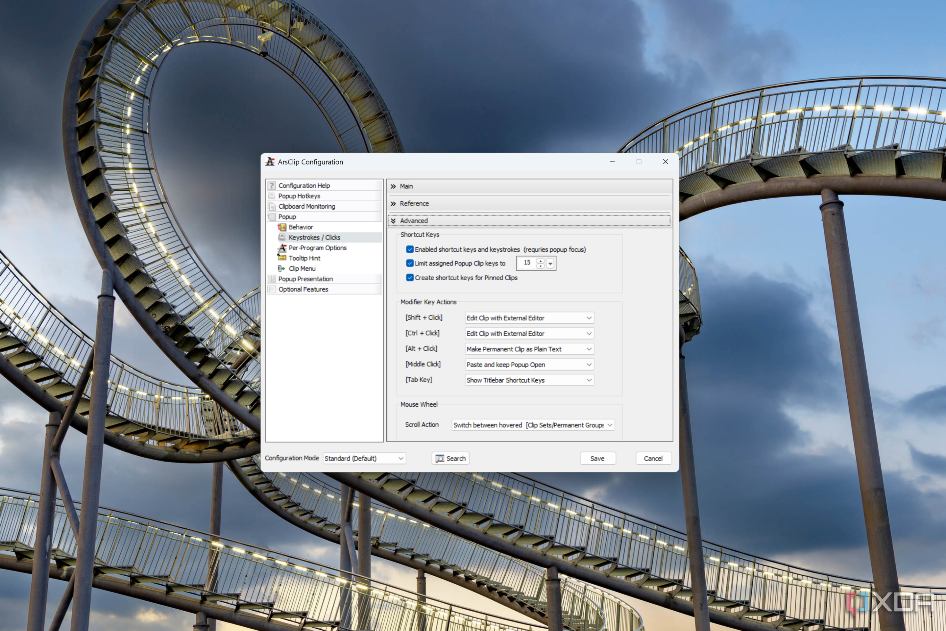The image size is (946, 631).
Task: Click the ArsClip title bar app icon
Action: click(270, 162)
